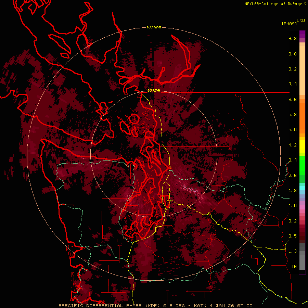
Task: Click the 4.2 color scale value
Action: click(x=293, y=145)
